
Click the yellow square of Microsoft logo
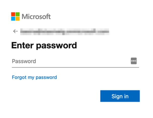click(x=18, y=19)
